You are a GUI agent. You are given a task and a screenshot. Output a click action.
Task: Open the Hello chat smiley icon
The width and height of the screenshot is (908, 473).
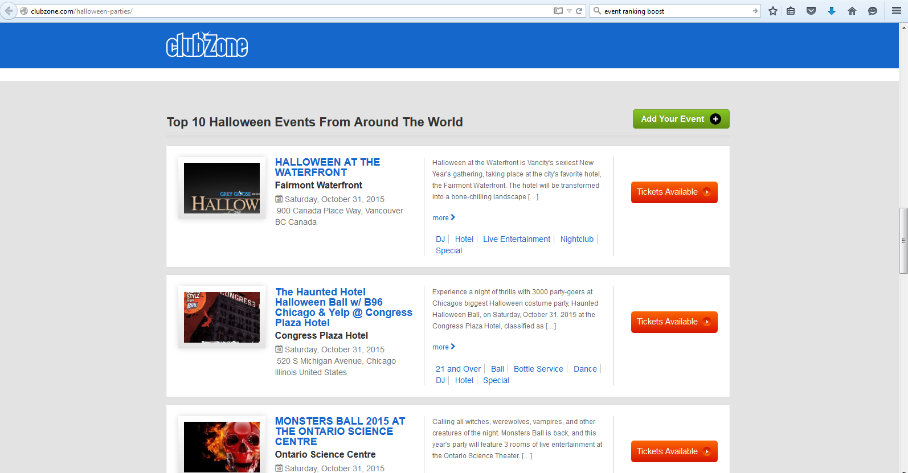click(x=873, y=11)
